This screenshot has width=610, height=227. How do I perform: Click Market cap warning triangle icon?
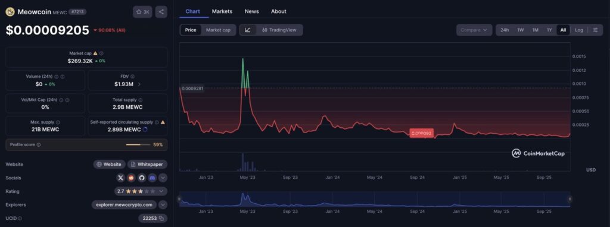click(95, 53)
